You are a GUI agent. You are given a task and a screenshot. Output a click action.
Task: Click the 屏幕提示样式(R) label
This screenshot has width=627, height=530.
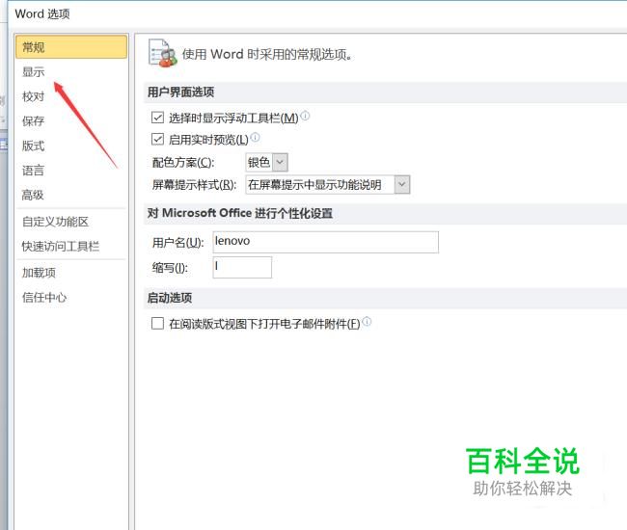(194, 185)
